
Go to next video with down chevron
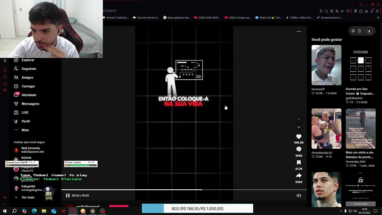pyautogui.click(x=299, y=127)
